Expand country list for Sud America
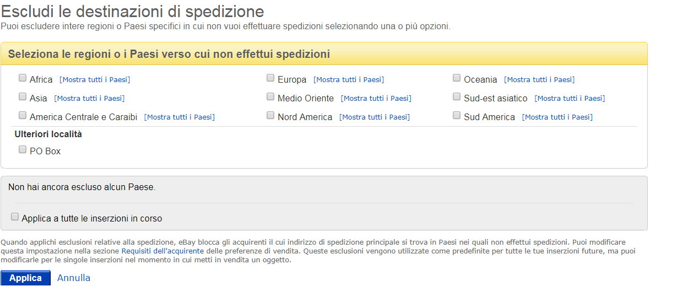 point(558,117)
